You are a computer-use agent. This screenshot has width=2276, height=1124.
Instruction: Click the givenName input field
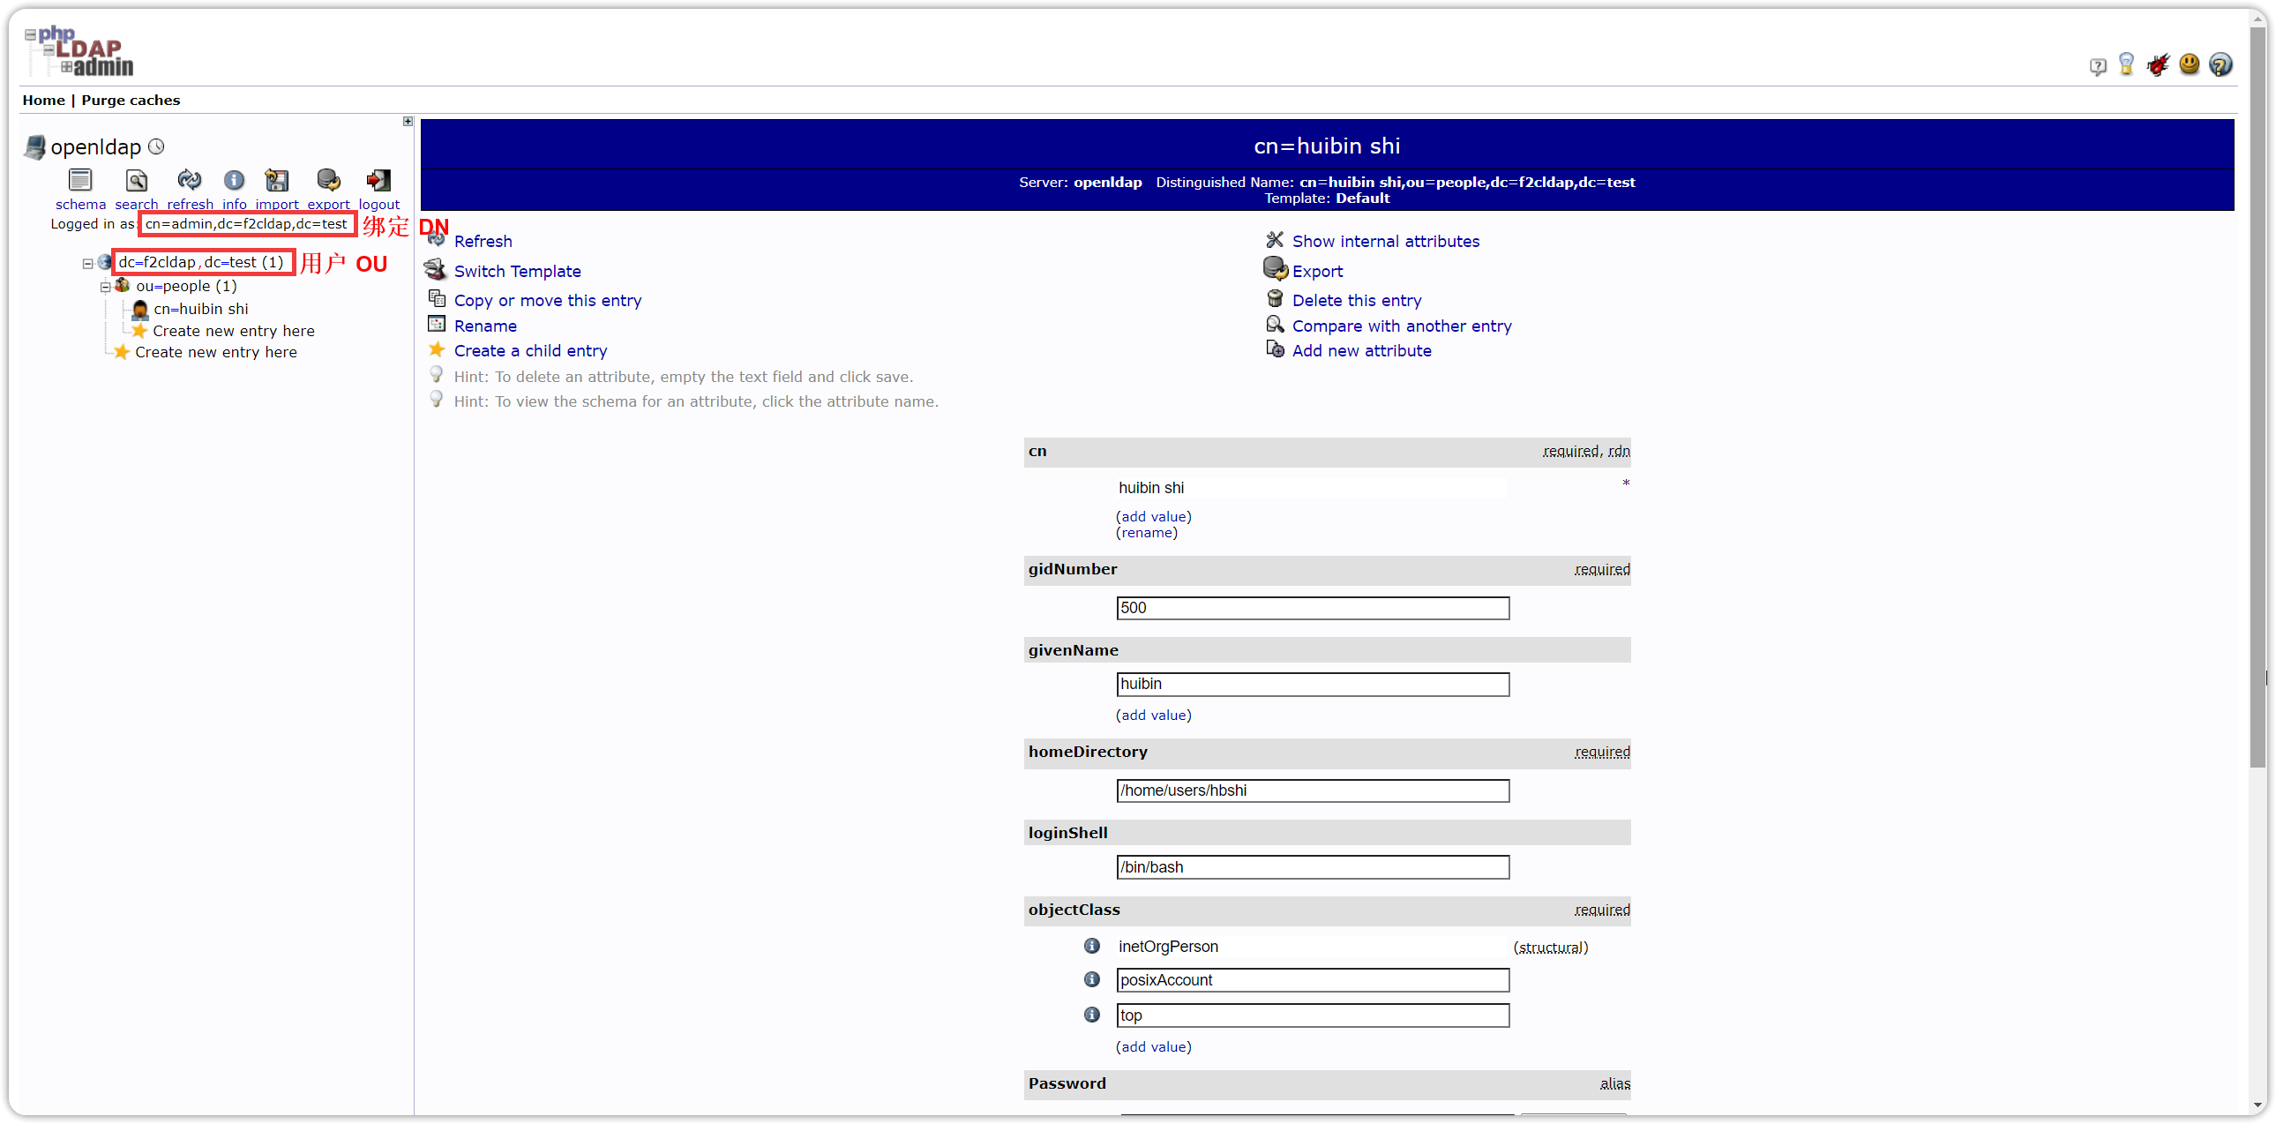1312,684
